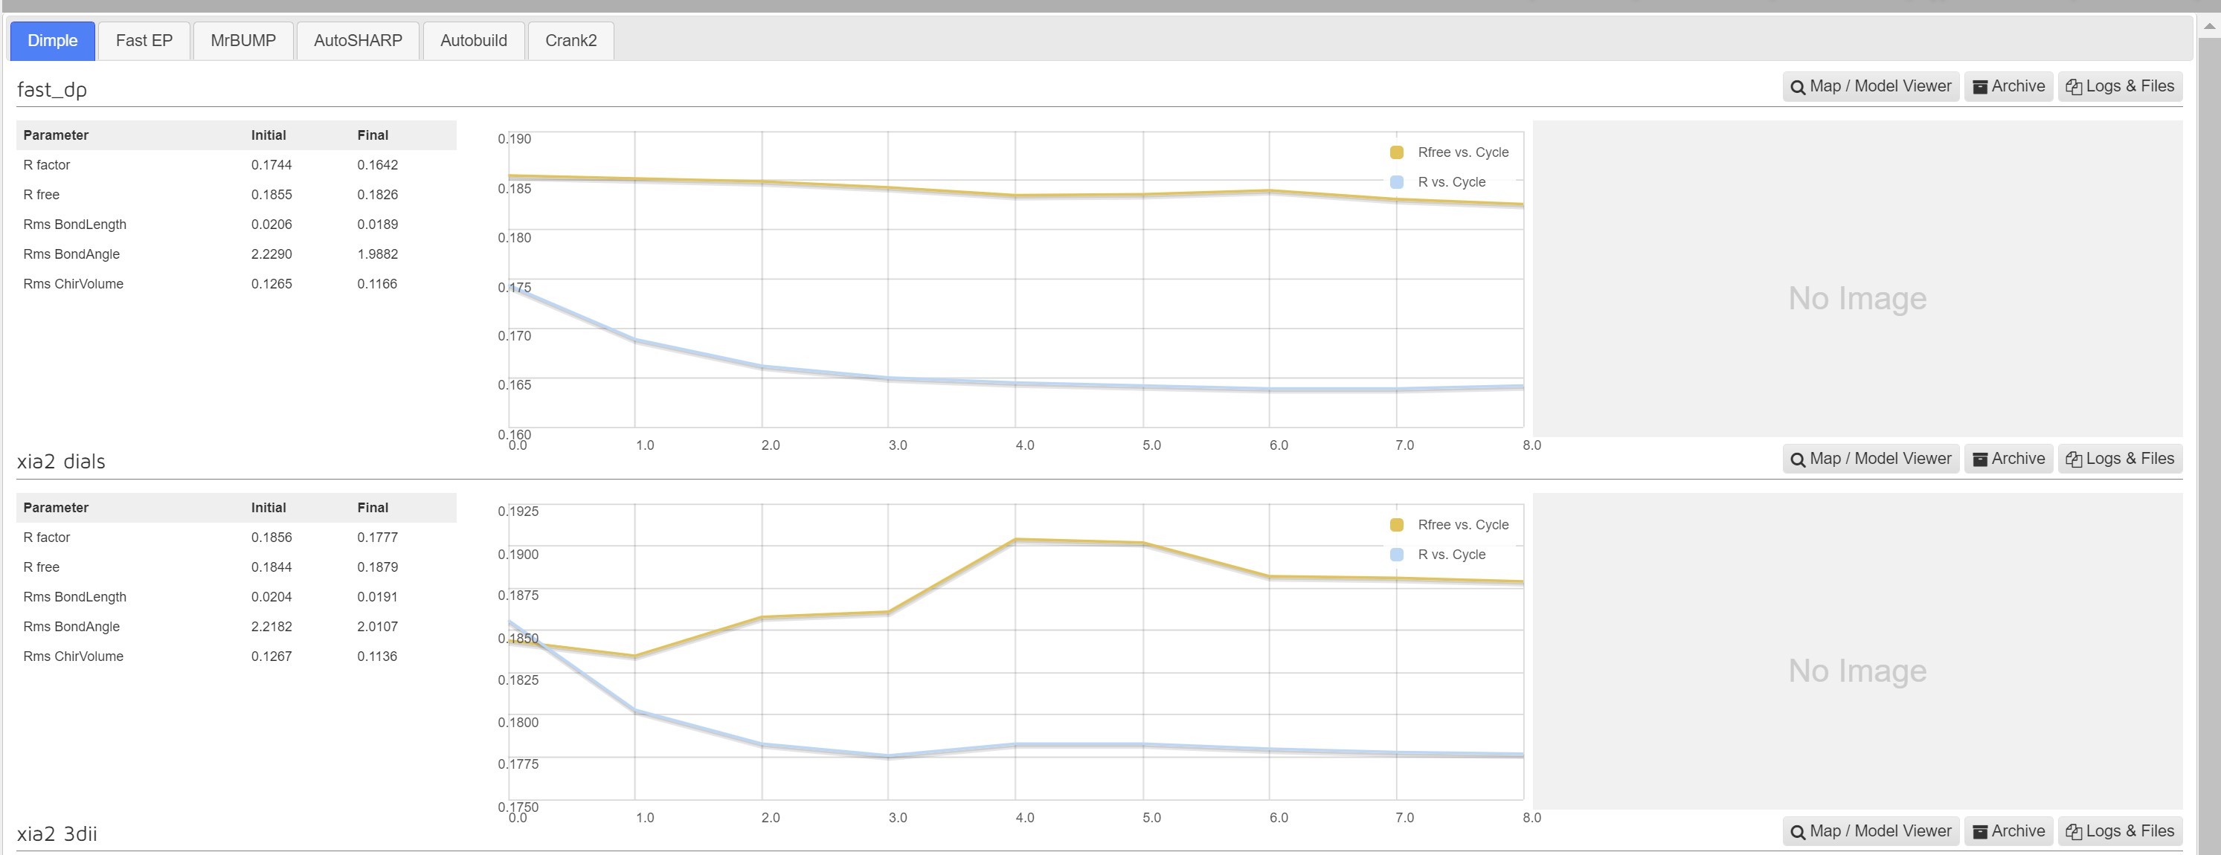Click Archive button in fast_dp row
Screen dimensions: 2221x855
pyautogui.click(x=2008, y=86)
